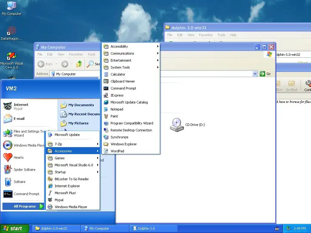Image resolution: width=311 pixels, height=233 pixels.
Task: Open Files and Settings Transfer Wizard
Action: (x=23, y=133)
